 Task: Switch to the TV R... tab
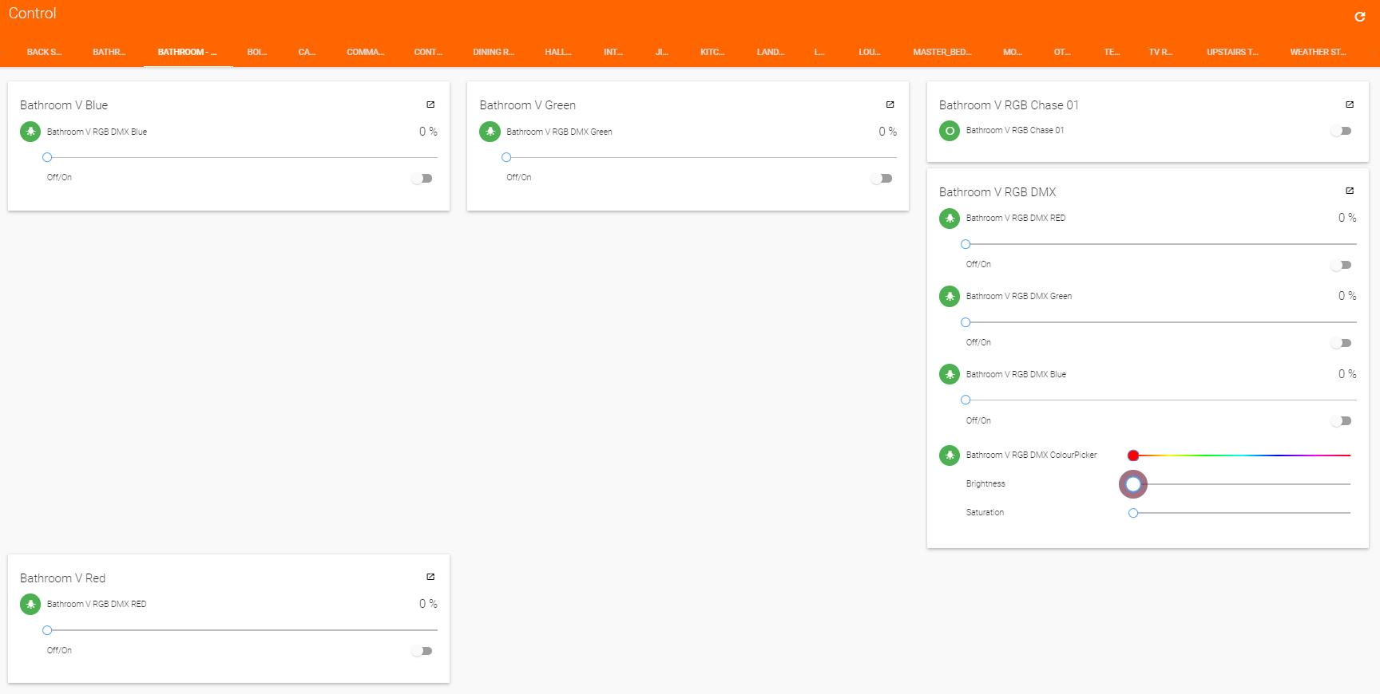(x=1160, y=52)
